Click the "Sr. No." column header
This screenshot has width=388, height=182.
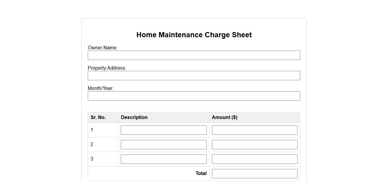(x=98, y=117)
